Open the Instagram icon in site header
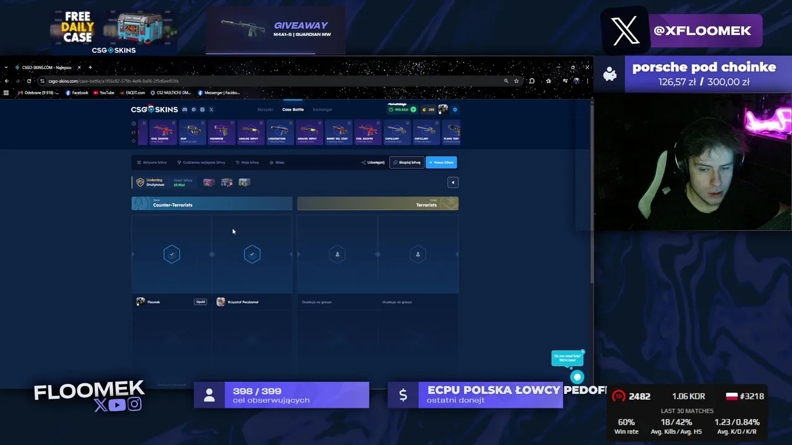Screen dimensions: 792x445 coord(202,109)
